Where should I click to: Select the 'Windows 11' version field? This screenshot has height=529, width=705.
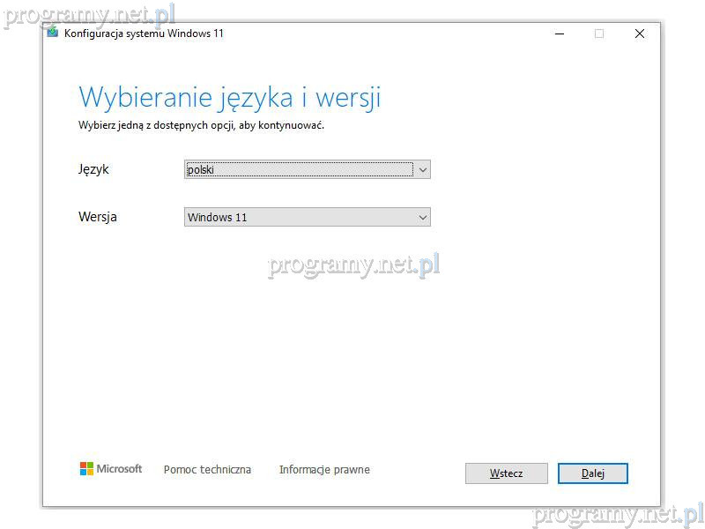pos(299,217)
